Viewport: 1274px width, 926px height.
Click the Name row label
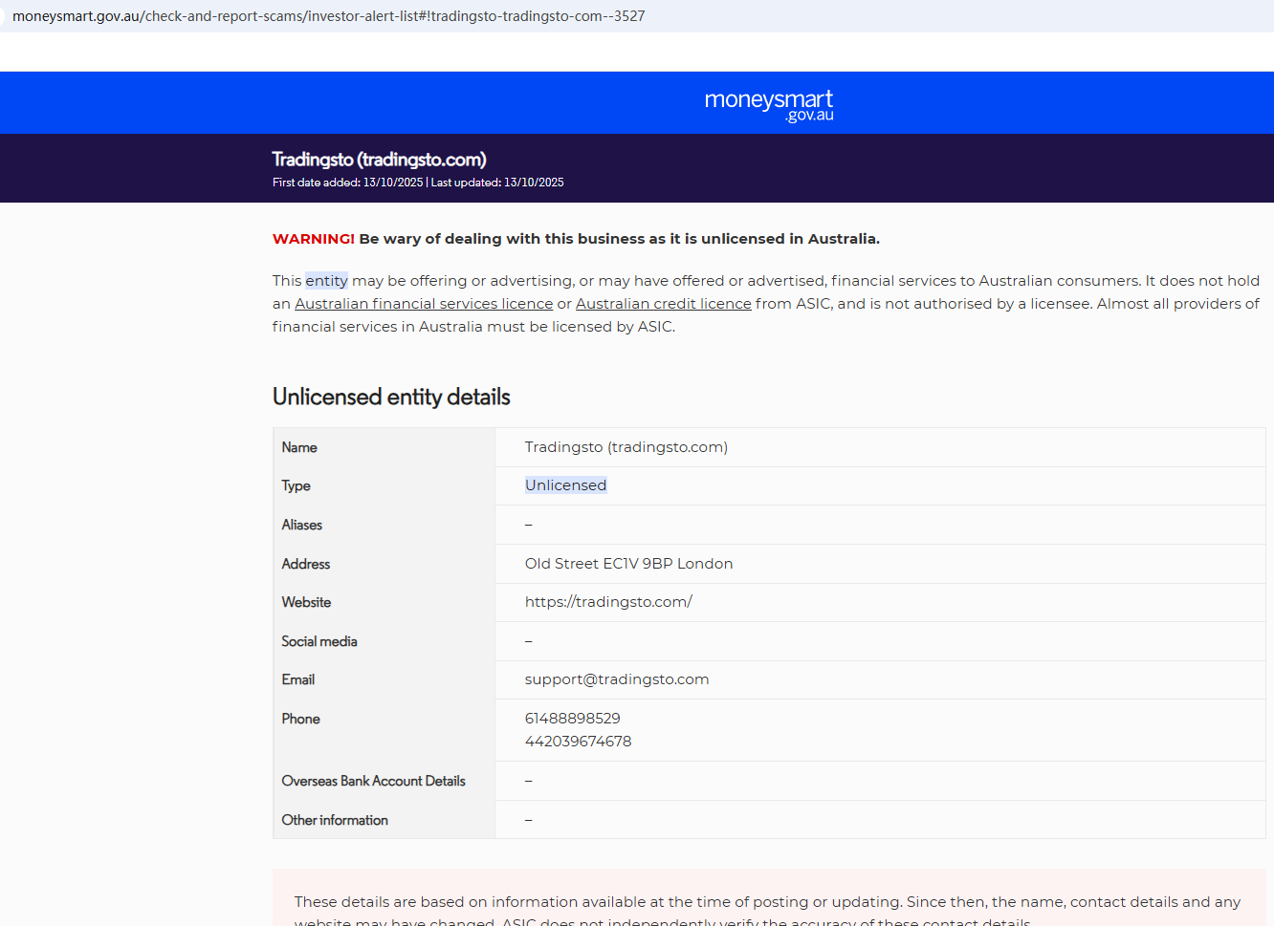pyautogui.click(x=299, y=447)
